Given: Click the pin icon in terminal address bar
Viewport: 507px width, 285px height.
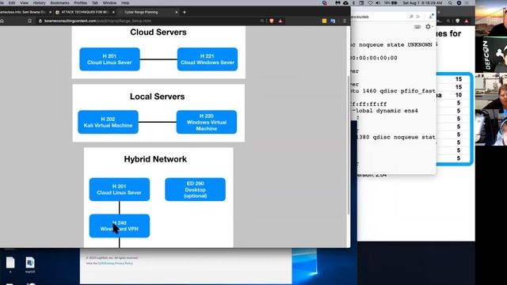Looking at the screenshot, I should pyautogui.click(x=411, y=17).
